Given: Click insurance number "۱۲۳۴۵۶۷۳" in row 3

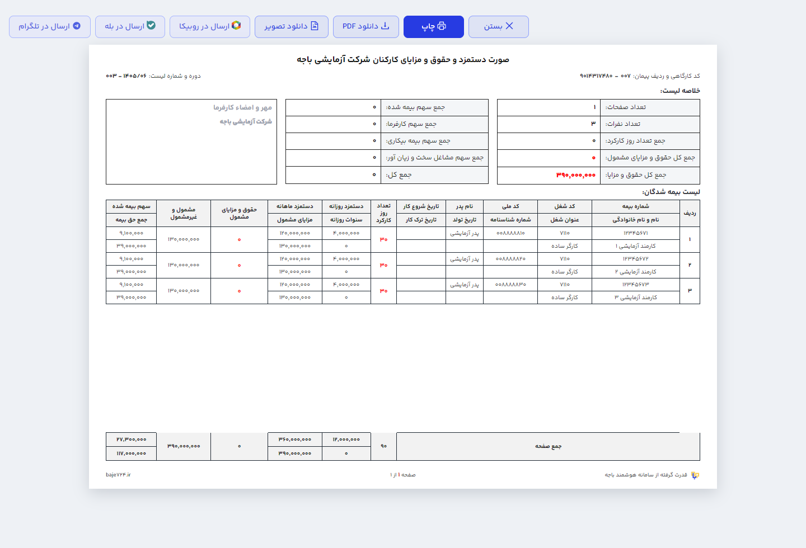Looking at the screenshot, I should point(636,285).
